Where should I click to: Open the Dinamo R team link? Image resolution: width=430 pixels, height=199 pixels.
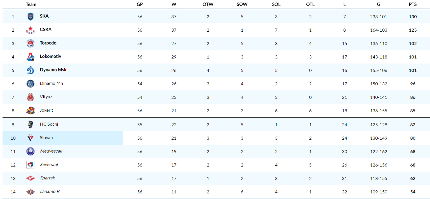tap(50, 191)
